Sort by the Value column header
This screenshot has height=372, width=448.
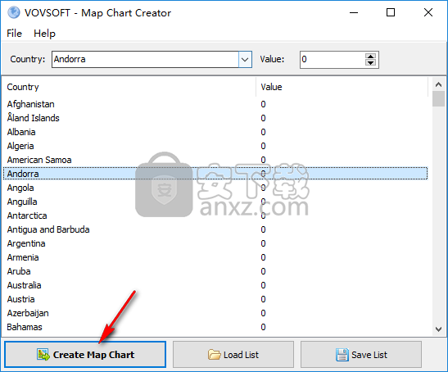[342, 87]
